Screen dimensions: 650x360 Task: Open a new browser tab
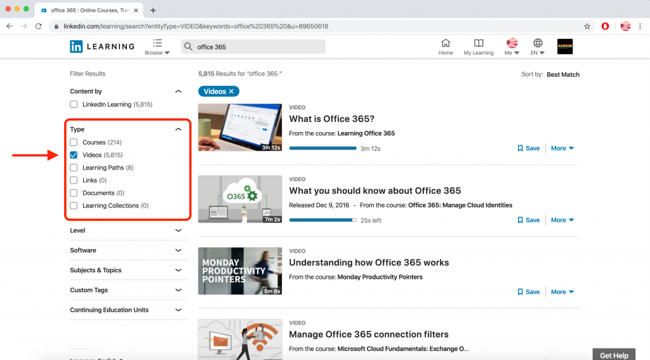153,10
